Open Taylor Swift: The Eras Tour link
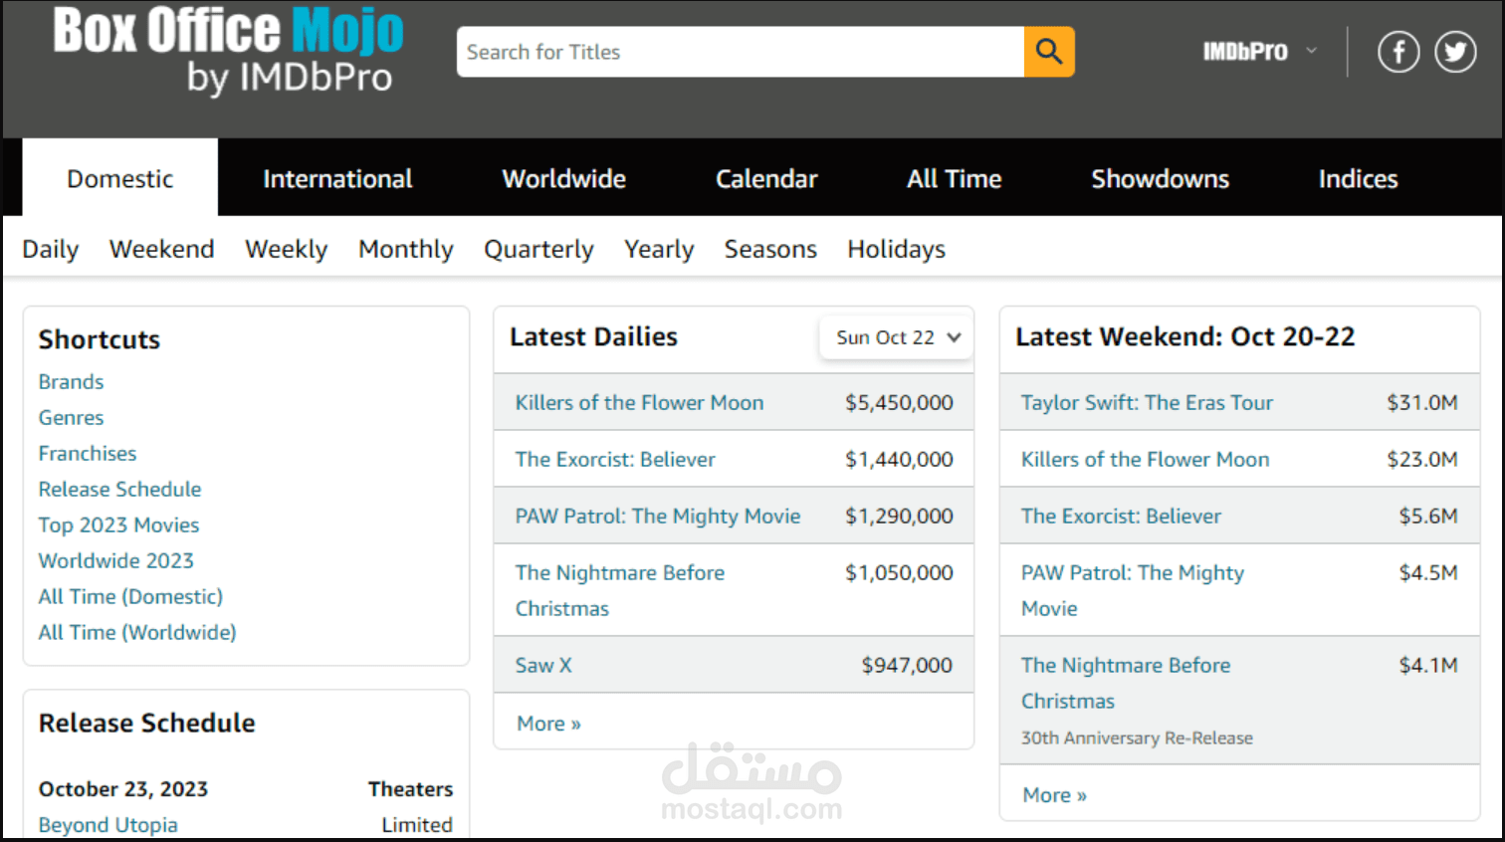Screen dimensions: 1505x842 (x=1147, y=403)
